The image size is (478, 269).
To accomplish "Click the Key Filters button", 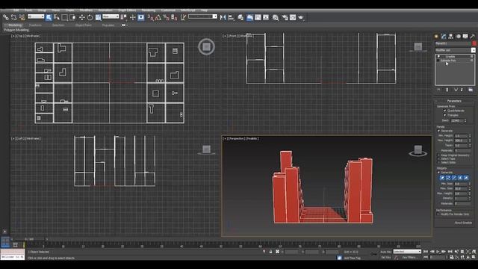I will point(409,257).
